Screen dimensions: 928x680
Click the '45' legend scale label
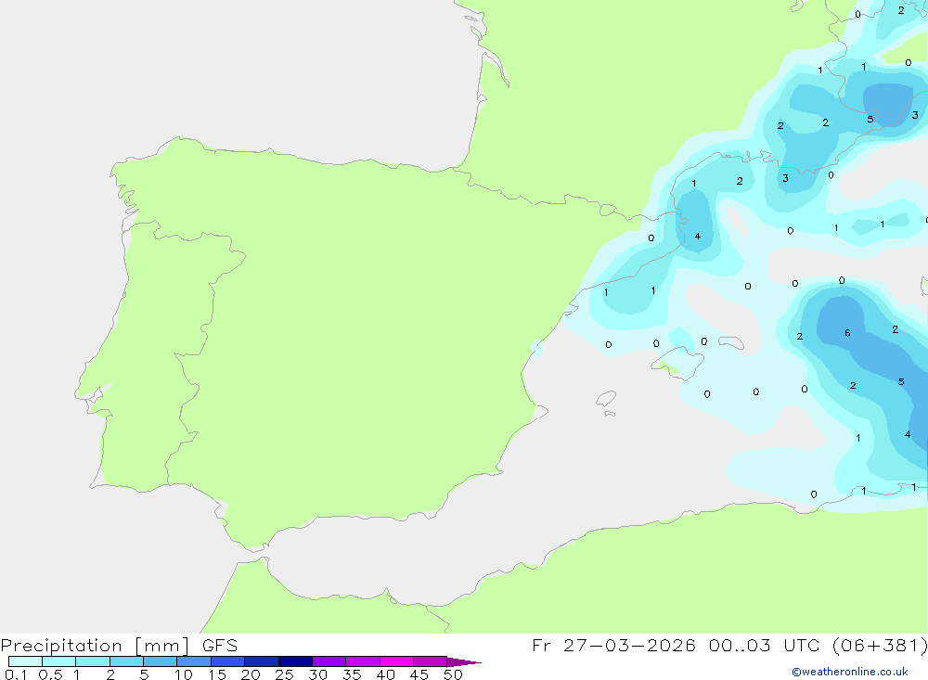coord(419,674)
